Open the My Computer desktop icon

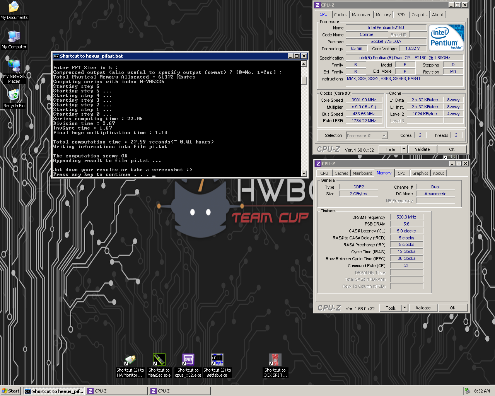pos(14,40)
